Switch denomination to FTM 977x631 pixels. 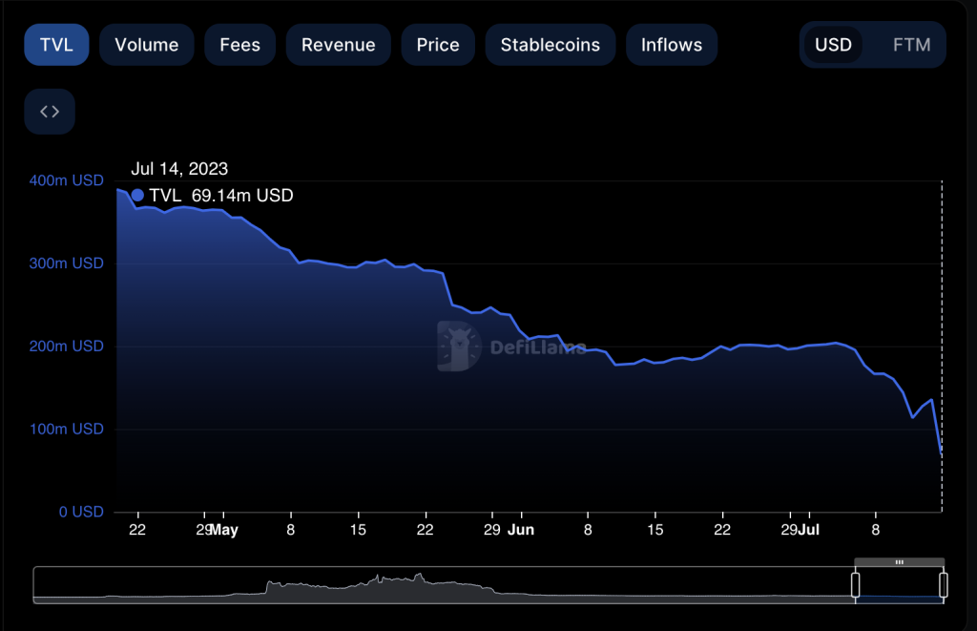tap(912, 44)
